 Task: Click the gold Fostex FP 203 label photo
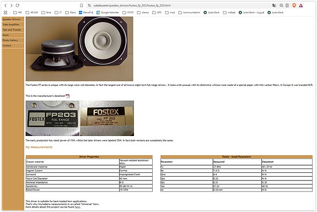click(x=107, y=118)
